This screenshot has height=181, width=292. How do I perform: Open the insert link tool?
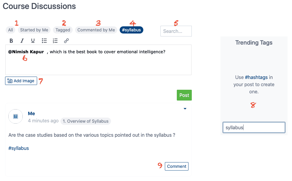click(66, 40)
